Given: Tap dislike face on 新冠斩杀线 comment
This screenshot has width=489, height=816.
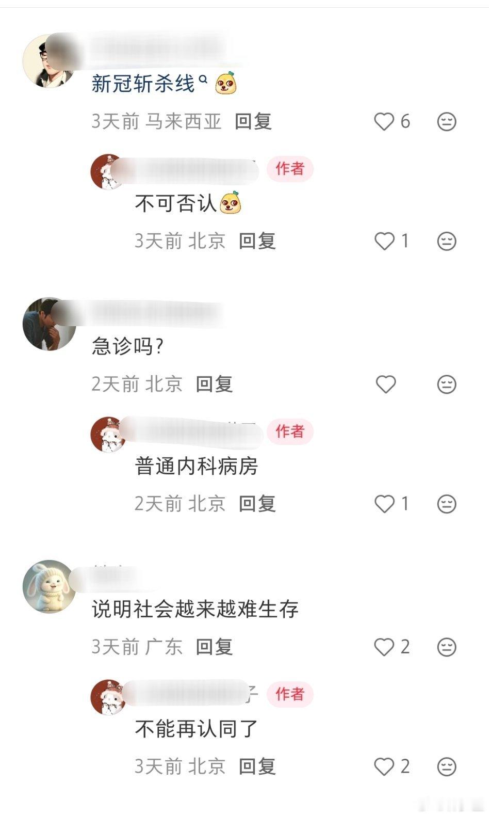Looking at the screenshot, I should click(446, 122).
